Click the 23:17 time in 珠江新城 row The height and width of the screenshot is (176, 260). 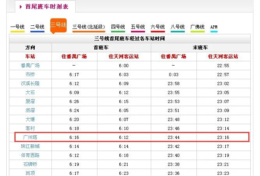223,146
